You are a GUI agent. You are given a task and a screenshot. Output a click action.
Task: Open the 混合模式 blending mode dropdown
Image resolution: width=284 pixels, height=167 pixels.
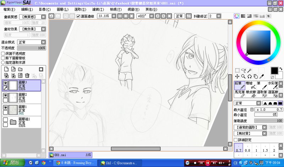coord(43,42)
